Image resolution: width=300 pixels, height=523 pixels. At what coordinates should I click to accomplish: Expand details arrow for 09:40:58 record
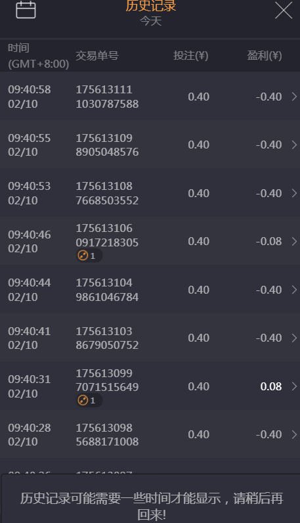pyautogui.click(x=294, y=97)
